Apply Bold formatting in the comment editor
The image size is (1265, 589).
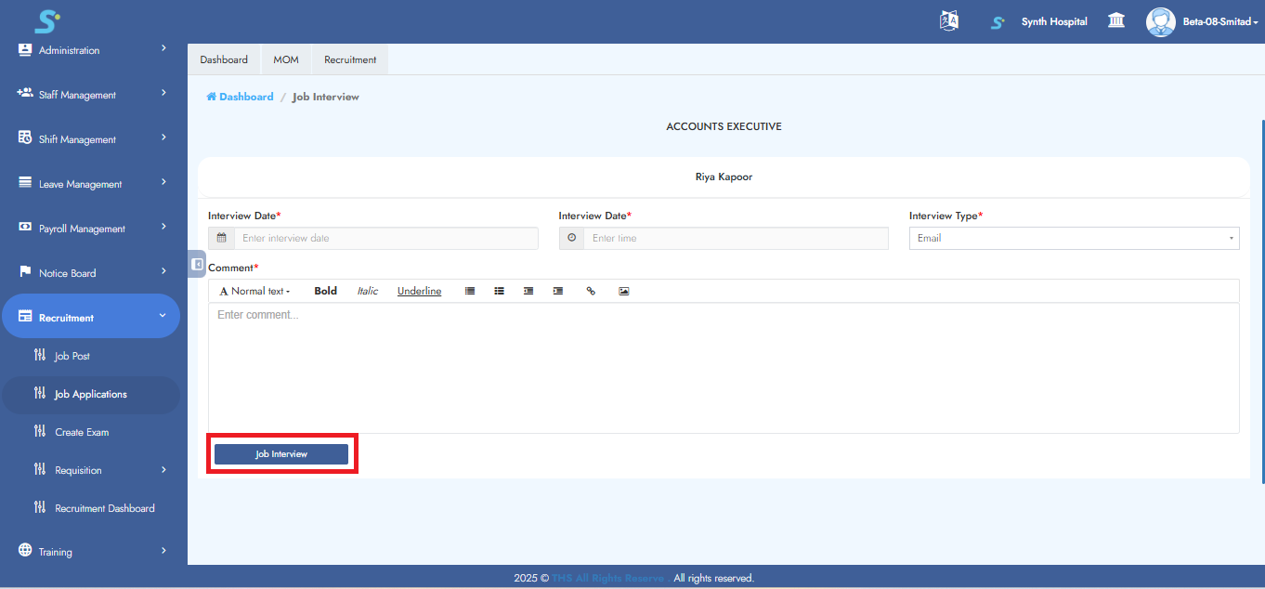pyautogui.click(x=325, y=291)
